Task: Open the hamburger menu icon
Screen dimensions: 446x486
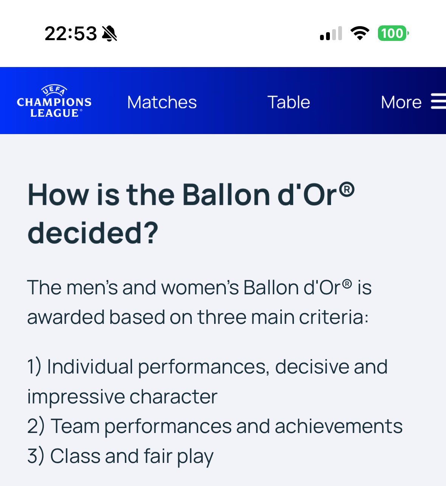Action: [438, 102]
